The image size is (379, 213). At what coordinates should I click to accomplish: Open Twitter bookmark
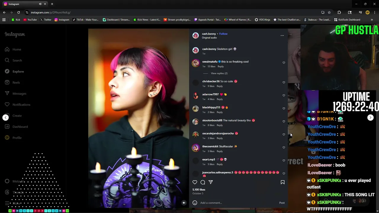[45, 20]
